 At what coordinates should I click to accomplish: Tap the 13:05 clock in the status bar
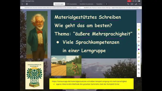click(x=23, y=1)
